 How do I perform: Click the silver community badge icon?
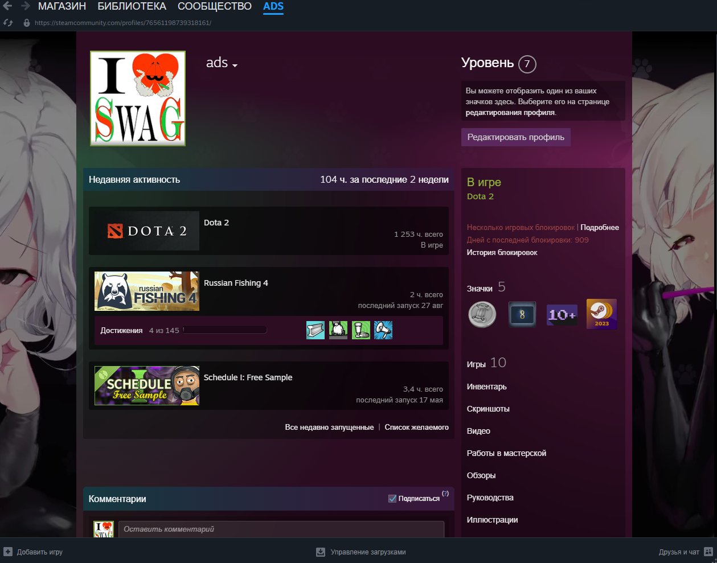[x=482, y=314]
